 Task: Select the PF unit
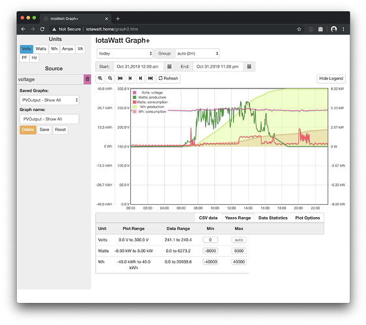[x=25, y=58]
